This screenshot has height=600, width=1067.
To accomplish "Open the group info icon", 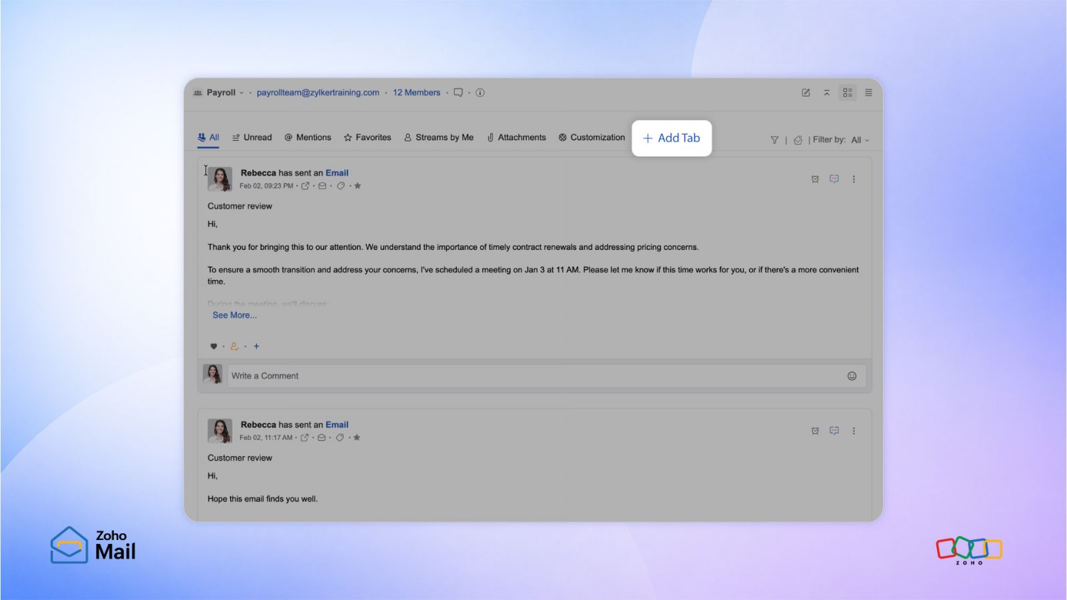I will [480, 93].
